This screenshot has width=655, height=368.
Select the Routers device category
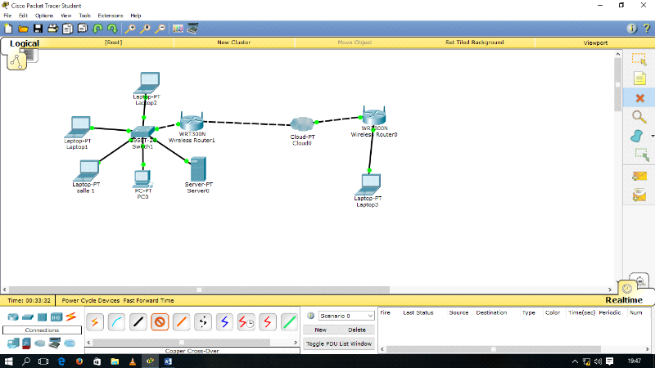click(x=13, y=317)
